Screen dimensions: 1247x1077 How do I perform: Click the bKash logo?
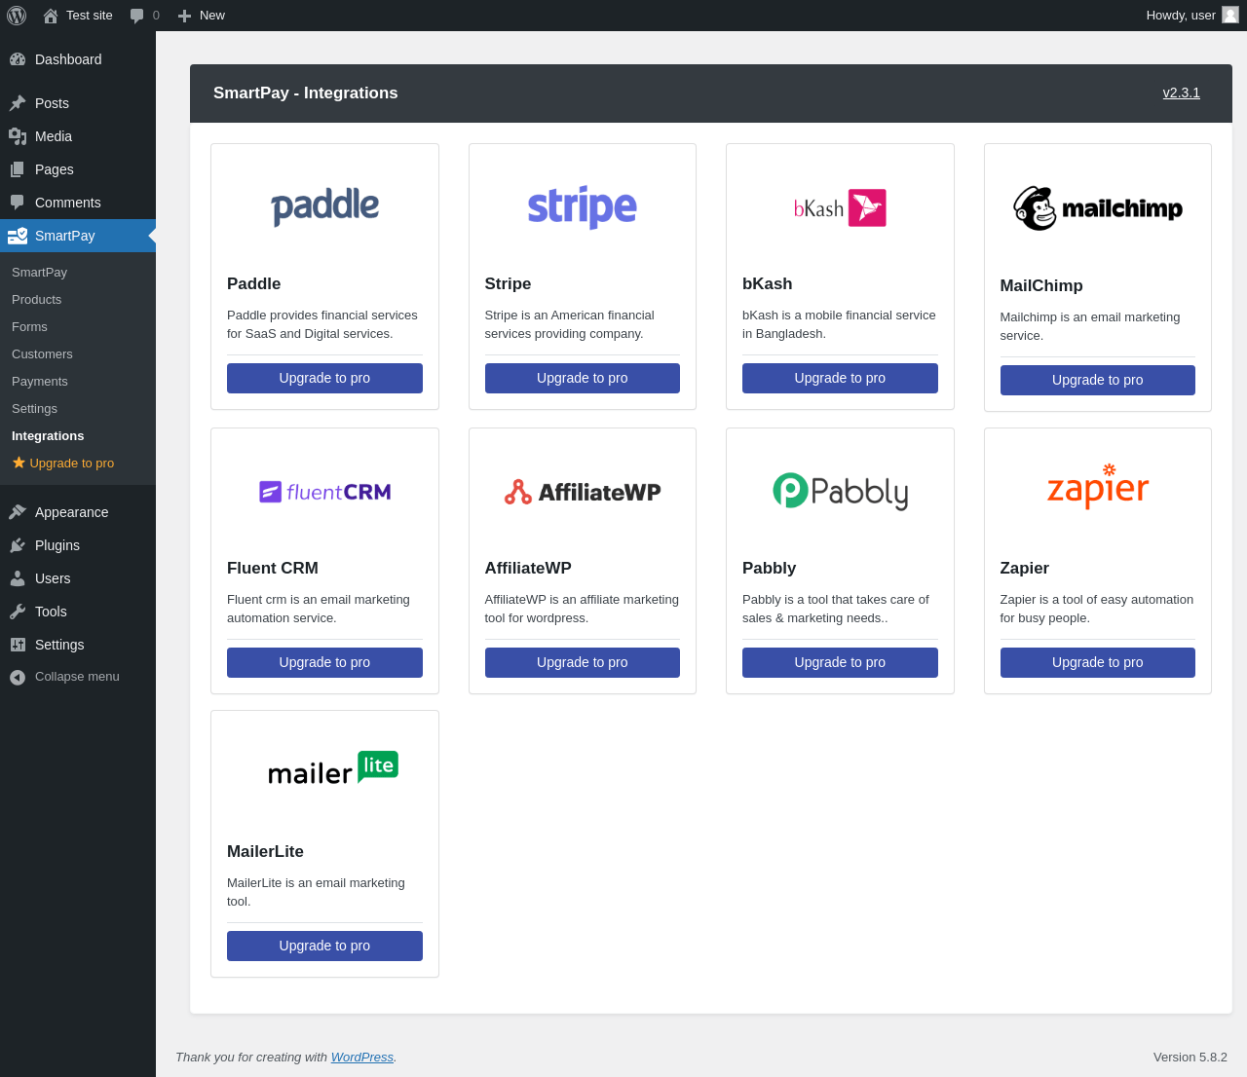coord(840,207)
